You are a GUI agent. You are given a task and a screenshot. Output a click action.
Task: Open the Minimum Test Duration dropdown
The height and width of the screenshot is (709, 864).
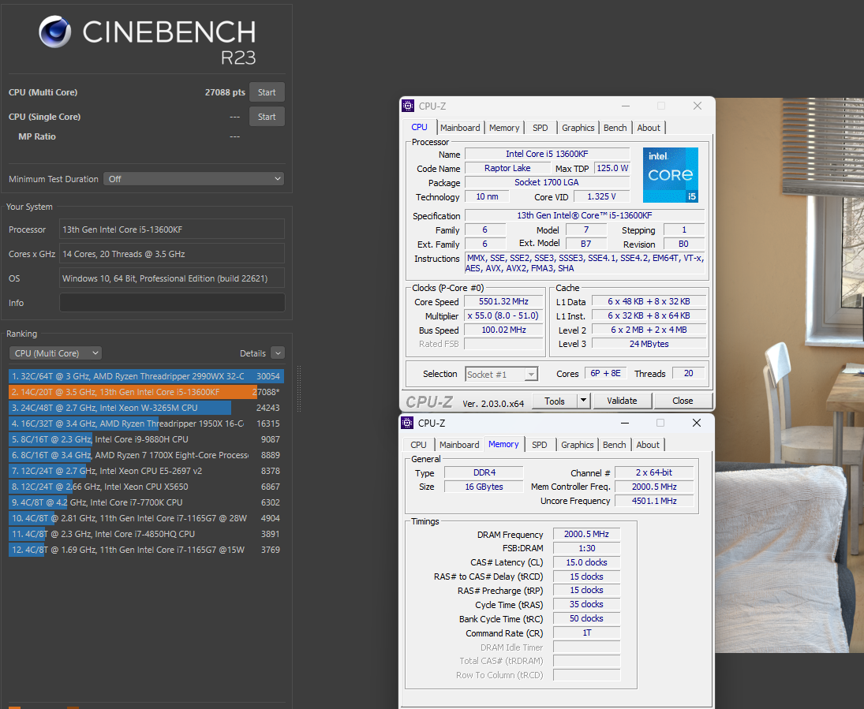193,178
